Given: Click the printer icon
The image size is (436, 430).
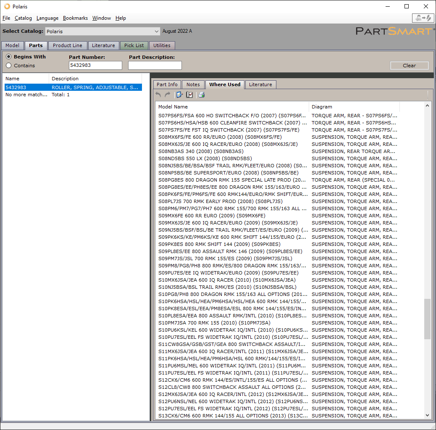Looking at the screenshot, I should tap(202, 95).
